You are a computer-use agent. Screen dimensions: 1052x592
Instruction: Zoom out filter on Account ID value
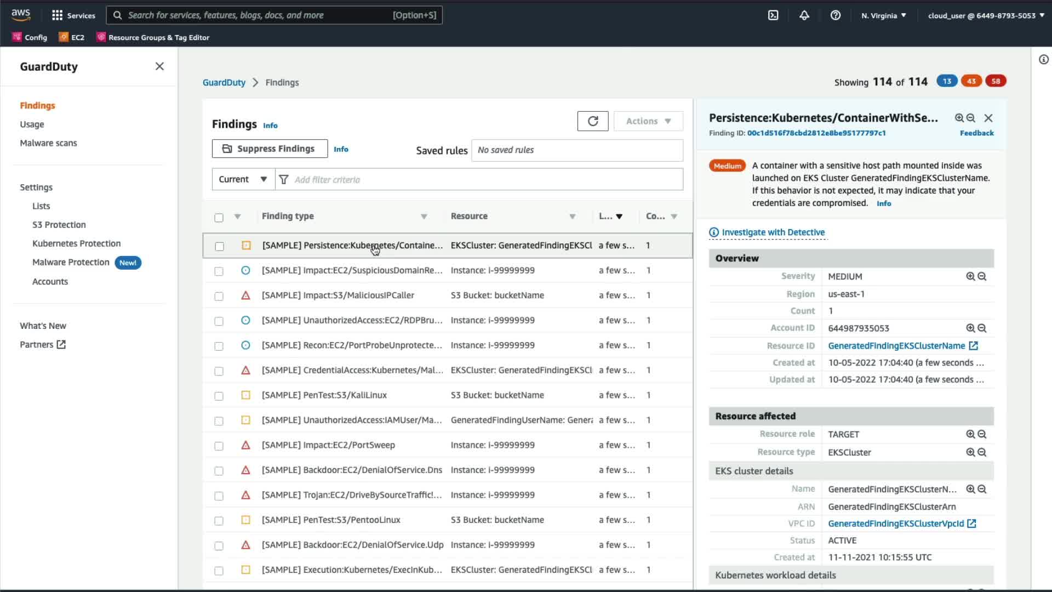click(982, 328)
